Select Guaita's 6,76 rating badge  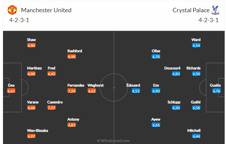(216, 91)
